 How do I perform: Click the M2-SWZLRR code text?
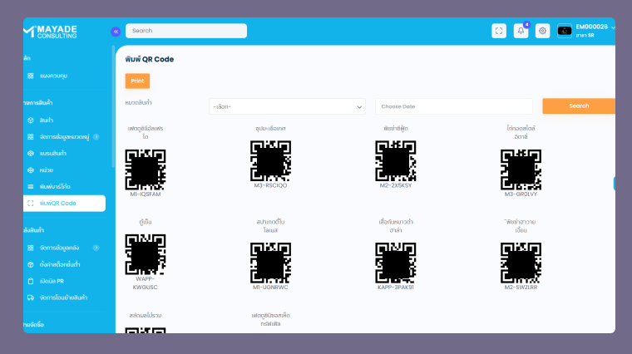point(521,288)
